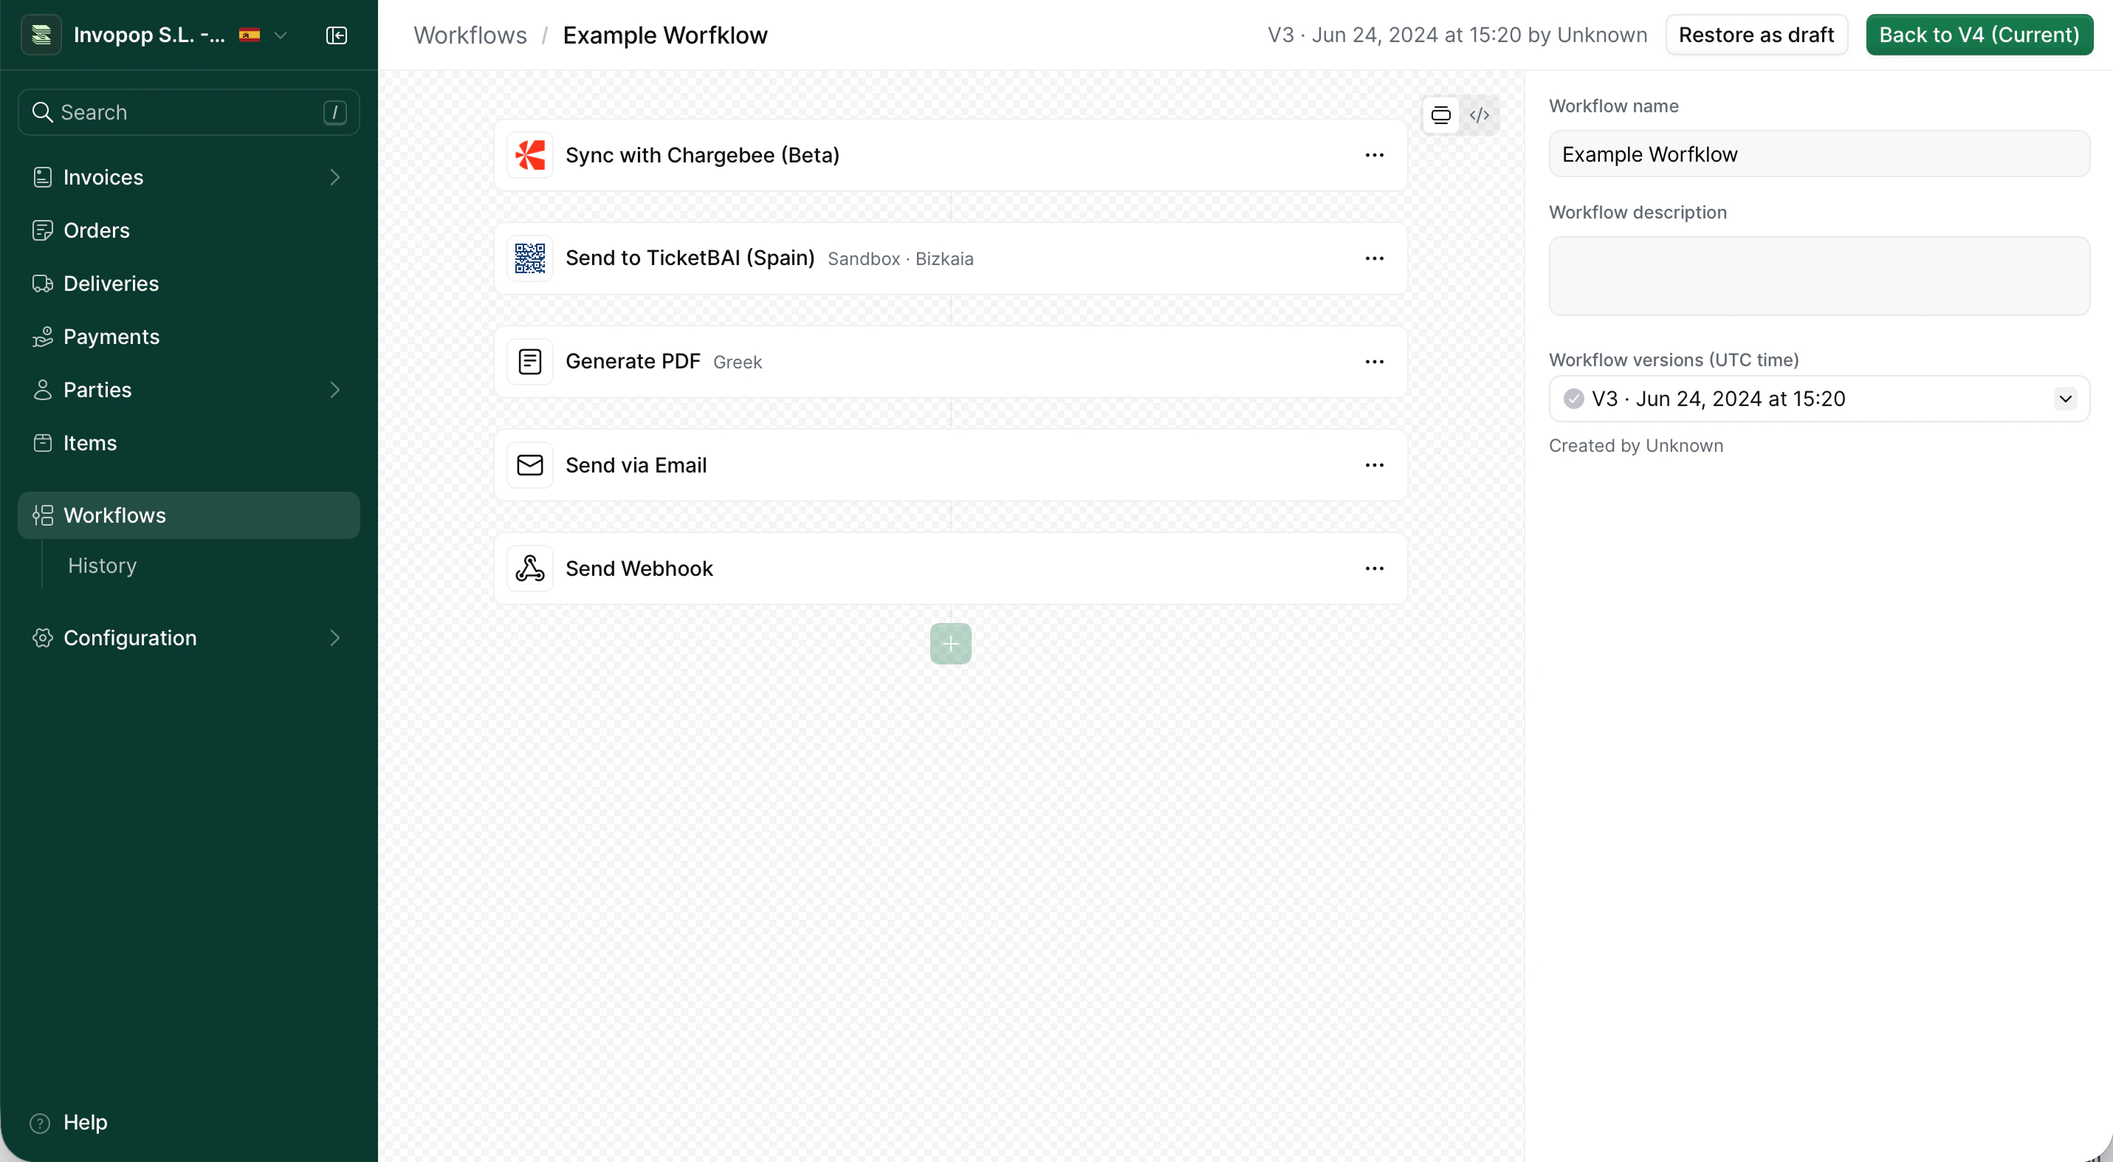Click the Send to TicketBAI QR icon
Image resolution: width=2113 pixels, height=1162 pixels.
coord(530,258)
